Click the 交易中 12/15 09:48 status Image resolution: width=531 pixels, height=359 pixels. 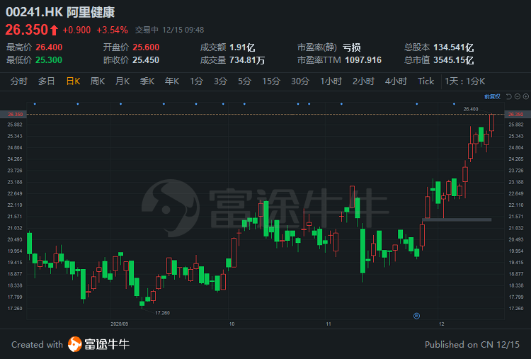169,30
